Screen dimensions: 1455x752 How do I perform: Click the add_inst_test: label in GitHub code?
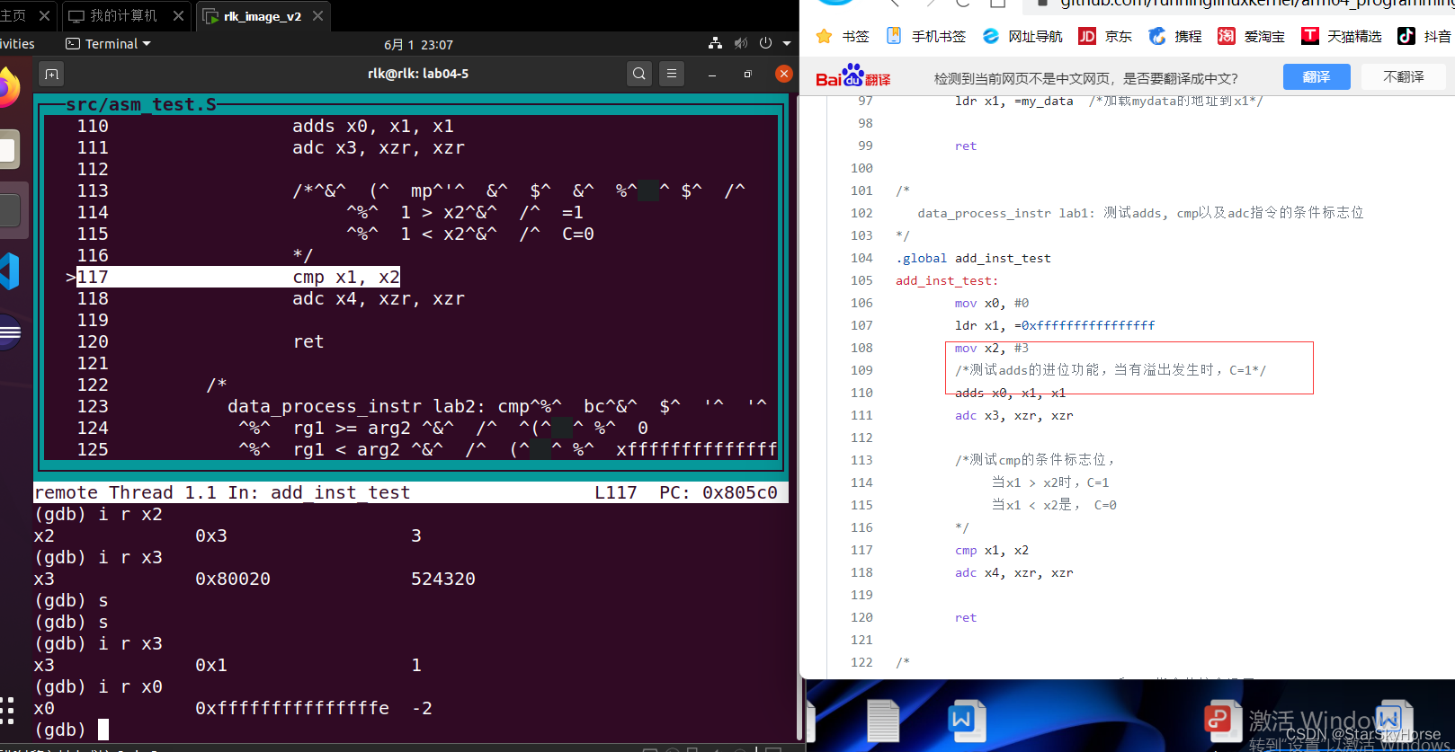click(947, 280)
